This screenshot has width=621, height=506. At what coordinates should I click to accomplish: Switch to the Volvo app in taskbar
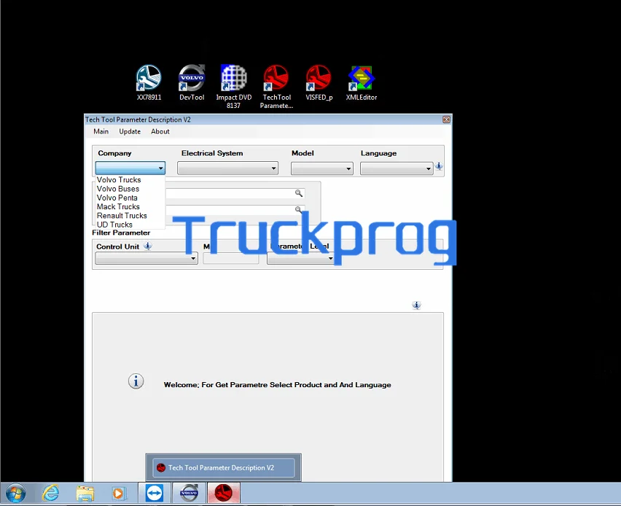(189, 494)
